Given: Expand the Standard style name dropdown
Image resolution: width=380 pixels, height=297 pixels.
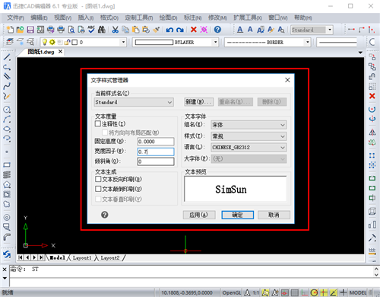Looking at the screenshot, I should [134, 102].
